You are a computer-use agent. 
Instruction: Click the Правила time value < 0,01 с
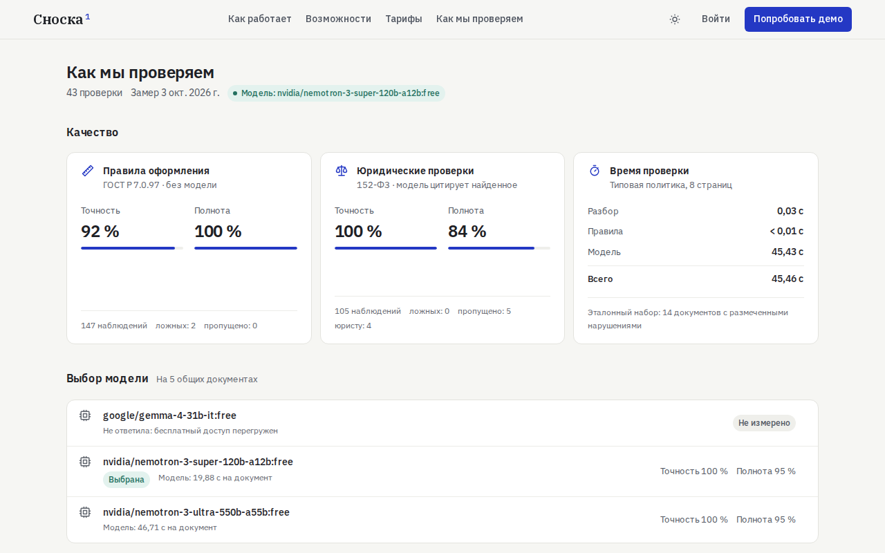(x=787, y=232)
